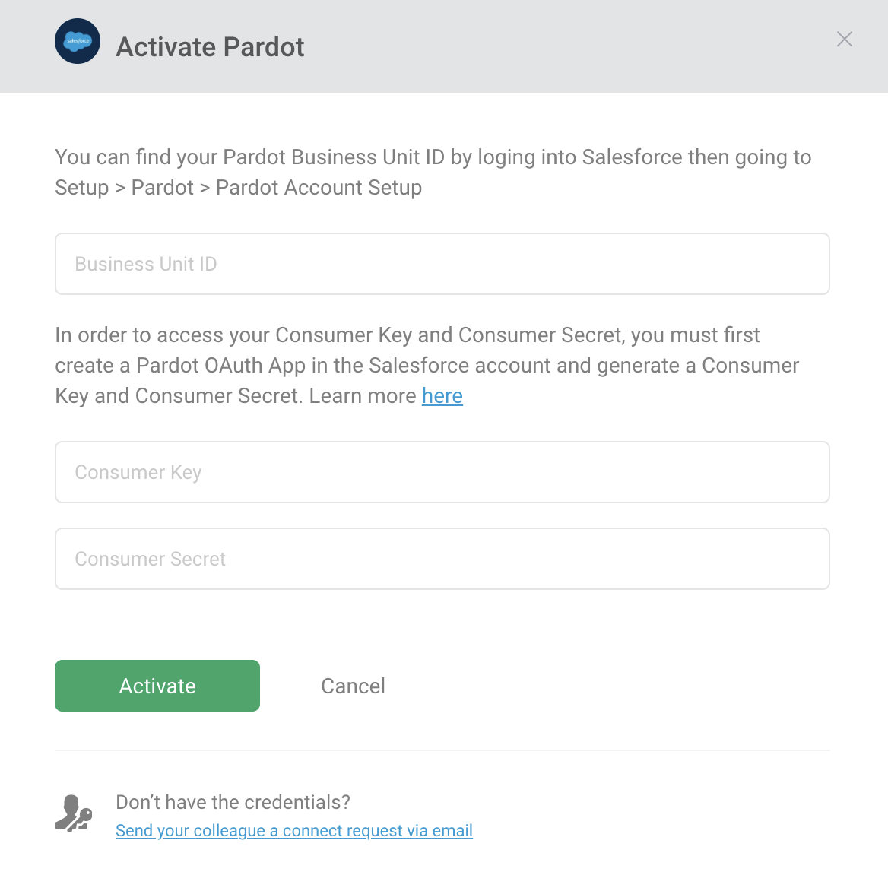
Task: Cancel the Pardot activation
Action: point(353,686)
